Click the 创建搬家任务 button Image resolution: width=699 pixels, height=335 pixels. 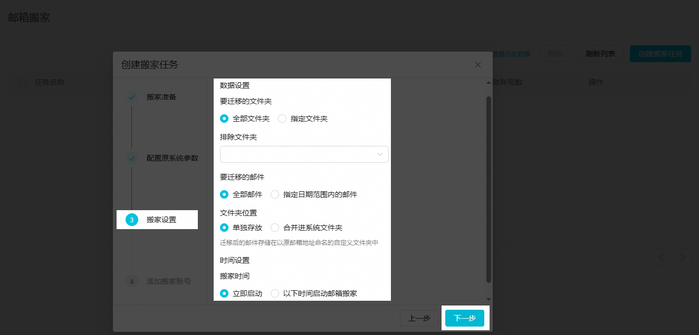[660, 54]
